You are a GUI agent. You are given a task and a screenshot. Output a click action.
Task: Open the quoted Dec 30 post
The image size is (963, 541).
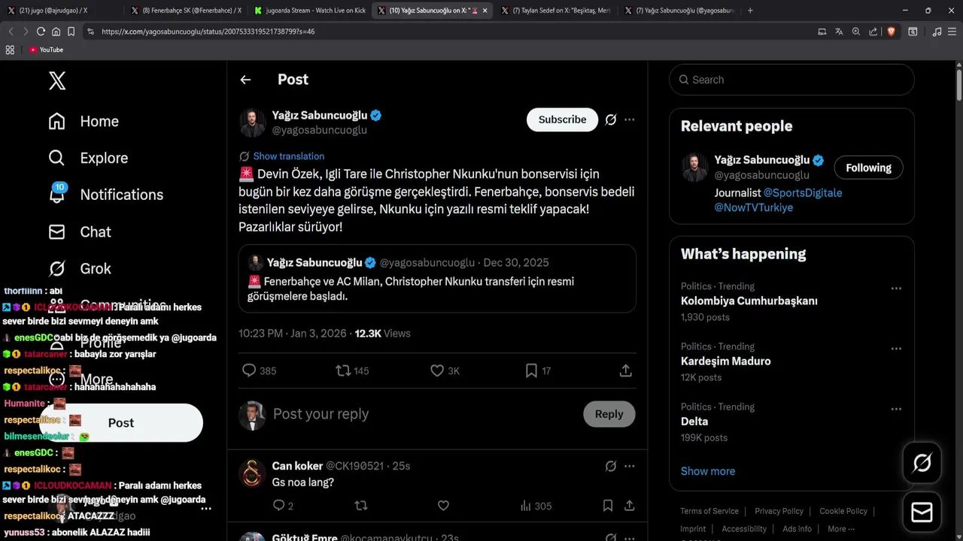coord(437,279)
